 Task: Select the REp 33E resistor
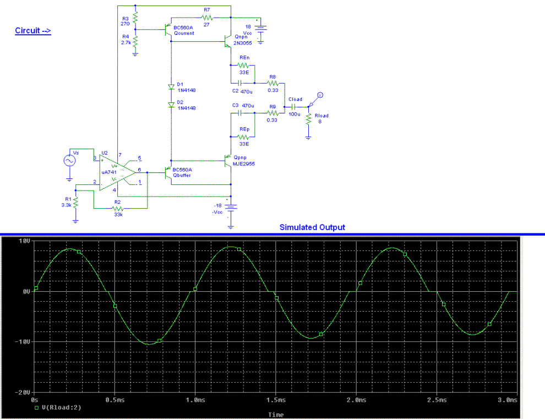pos(243,137)
